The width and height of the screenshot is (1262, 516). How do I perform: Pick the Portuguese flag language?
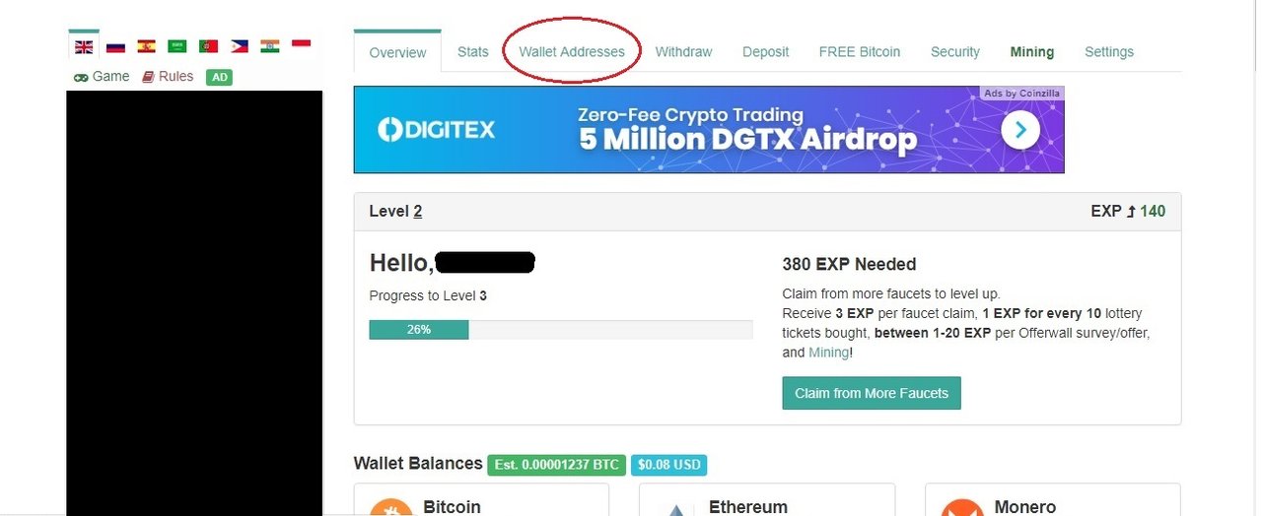[x=208, y=46]
